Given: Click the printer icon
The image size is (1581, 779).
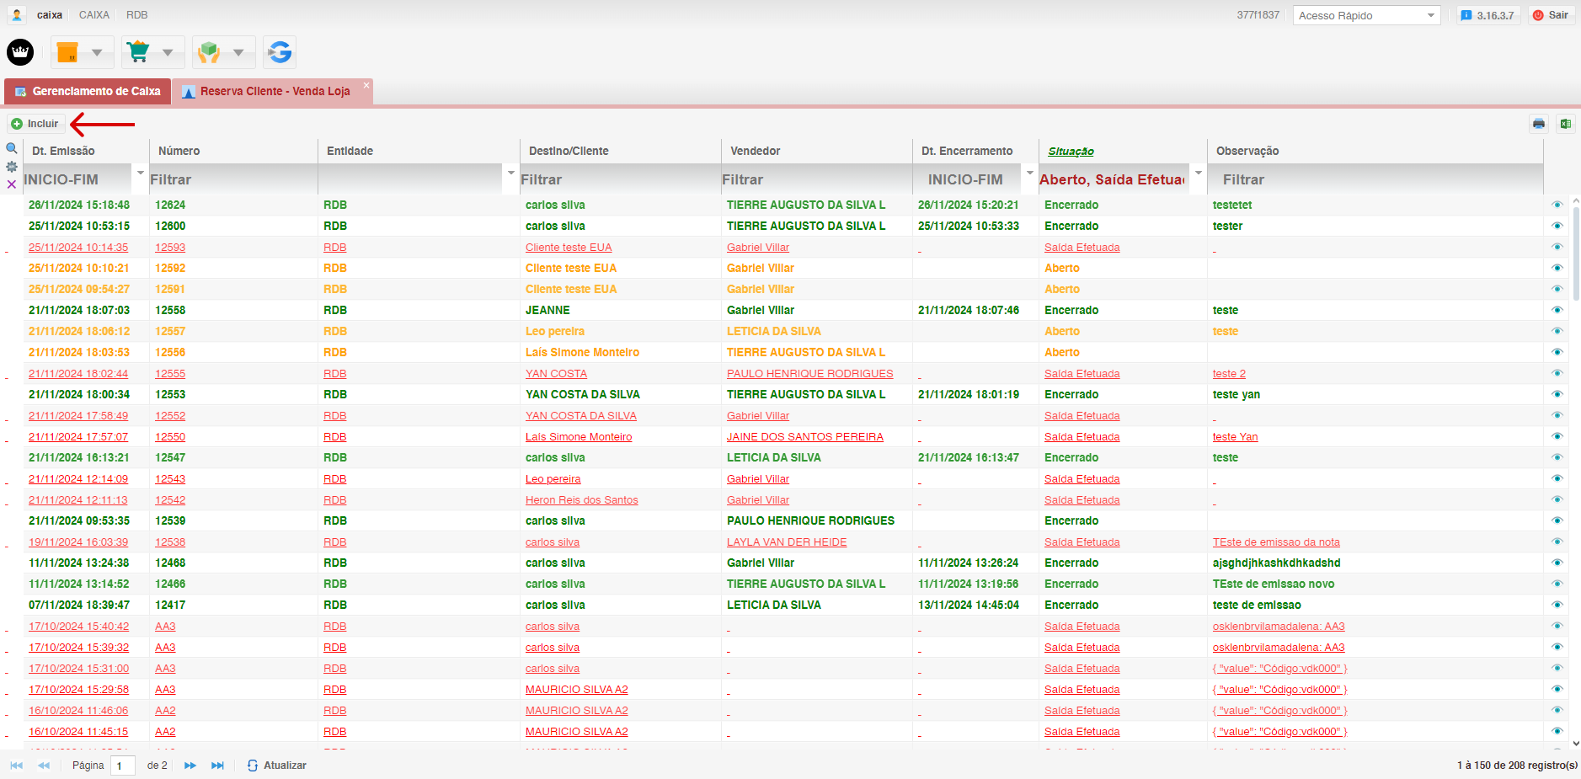Looking at the screenshot, I should (1539, 124).
